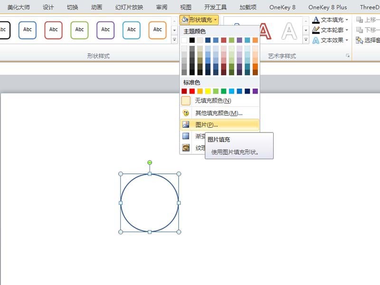Pick the black theme color swatch
The height and width of the screenshot is (285, 380).
pos(192,40)
